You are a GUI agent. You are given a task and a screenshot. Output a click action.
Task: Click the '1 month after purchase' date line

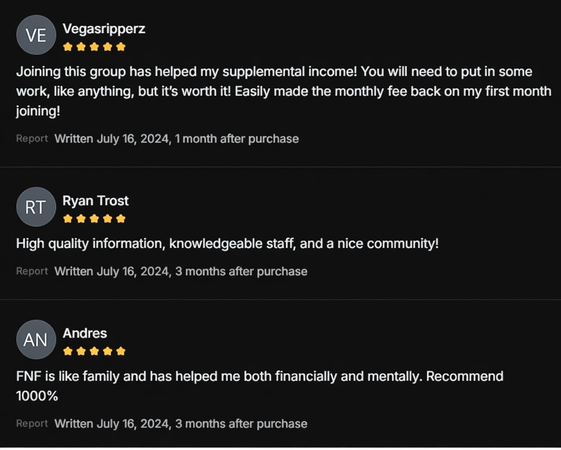(176, 139)
